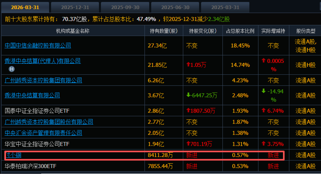Click the 1.93% ratio cell
The image size is (321, 174).
[x=240, y=111]
